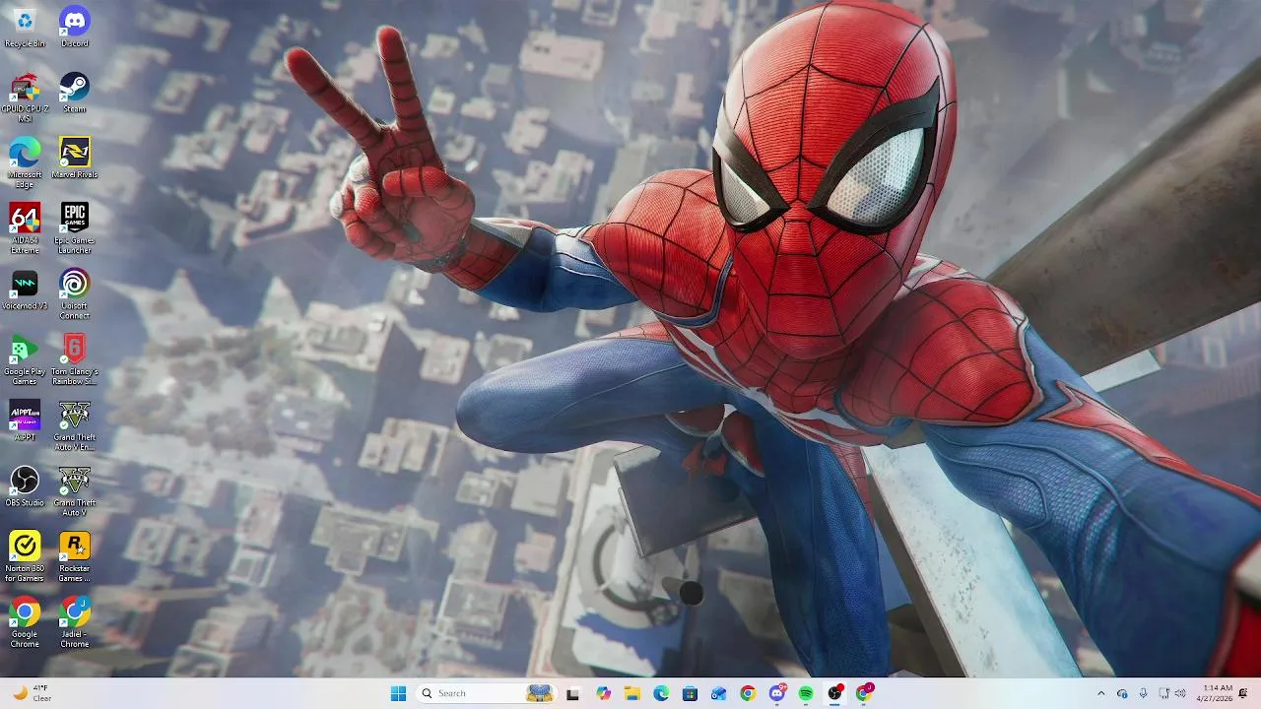The image size is (1261, 709).
Task: Open the Chrome profile window in taskbar
Action: click(x=864, y=693)
